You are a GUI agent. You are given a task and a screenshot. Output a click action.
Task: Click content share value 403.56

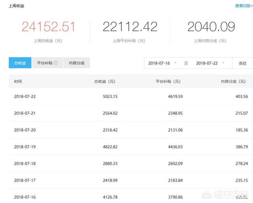[242, 97]
